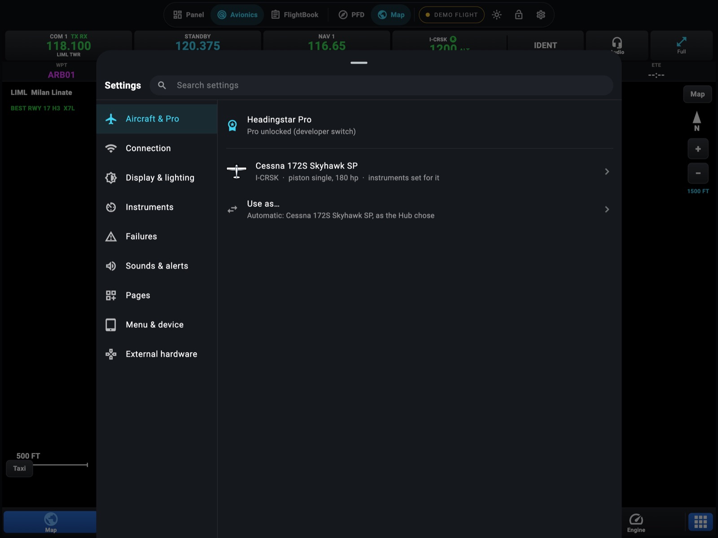Open Display & lighting settings
Image resolution: width=718 pixels, height=538 pixels.
click(x=157, y=178)
